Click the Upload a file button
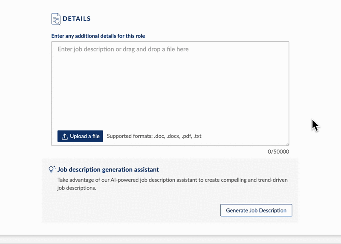341x244 pixels. pos(80,136)
